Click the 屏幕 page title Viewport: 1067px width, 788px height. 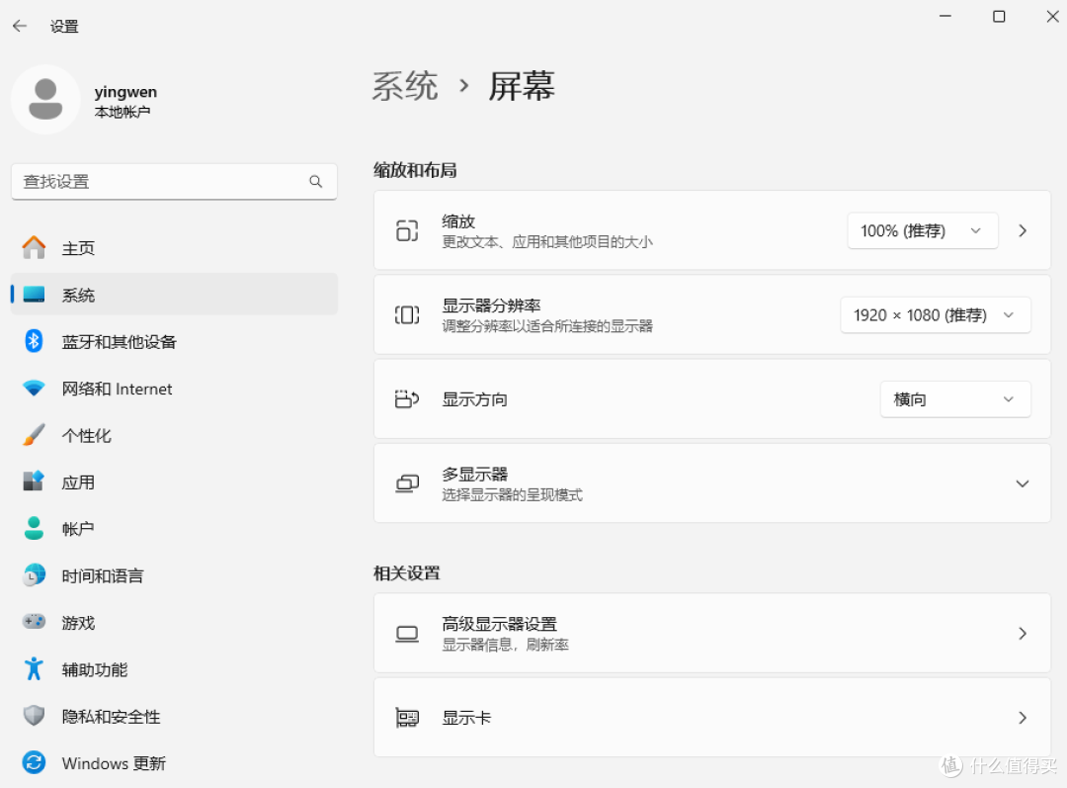[522, 86]
